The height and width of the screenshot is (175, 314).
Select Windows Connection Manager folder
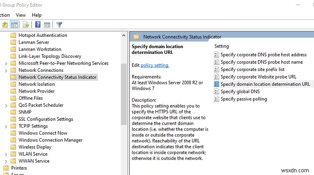[47, 140]
